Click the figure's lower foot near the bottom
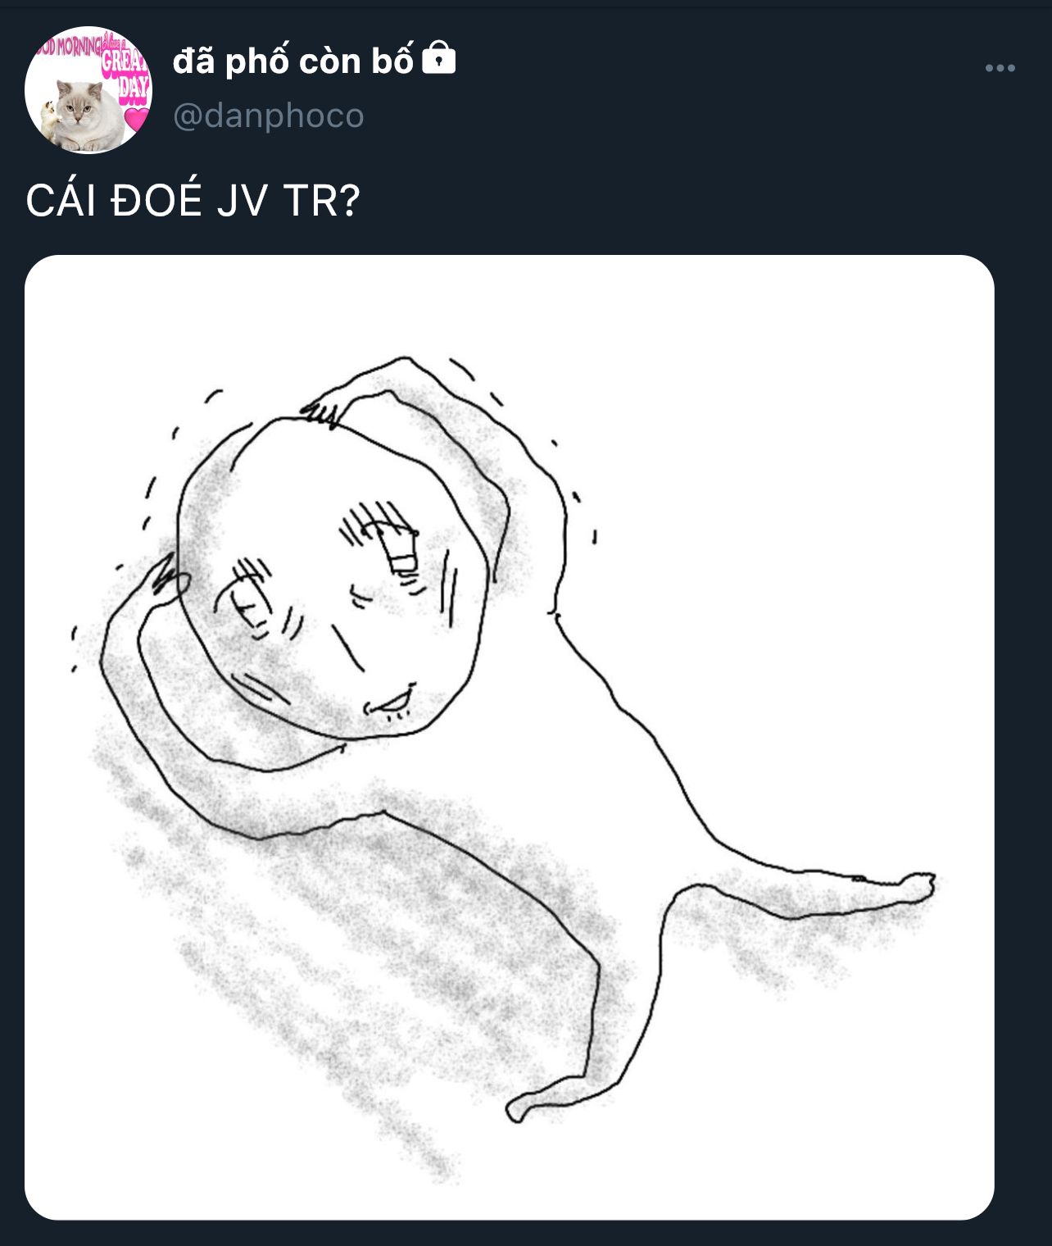 (524, 1107)
